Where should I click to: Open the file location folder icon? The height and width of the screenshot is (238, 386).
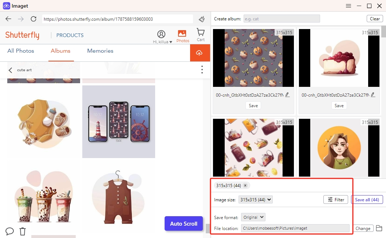(x=379, y=228)
